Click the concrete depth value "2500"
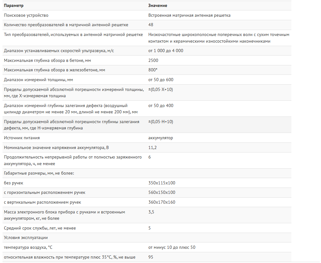321x263 pixels. pos(153,60)
